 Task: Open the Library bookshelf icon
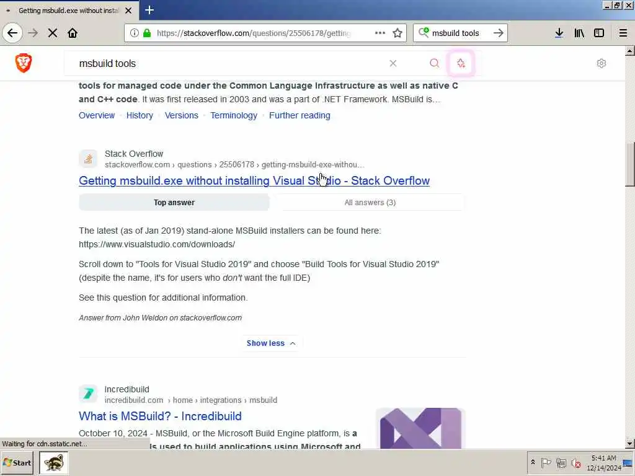click(579, 33)
